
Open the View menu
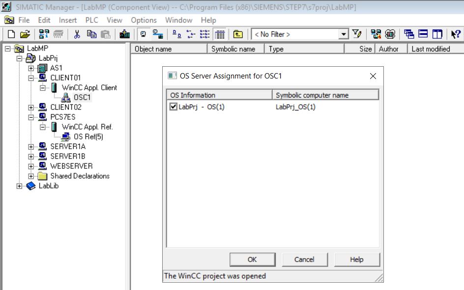(x=115, y=20)
